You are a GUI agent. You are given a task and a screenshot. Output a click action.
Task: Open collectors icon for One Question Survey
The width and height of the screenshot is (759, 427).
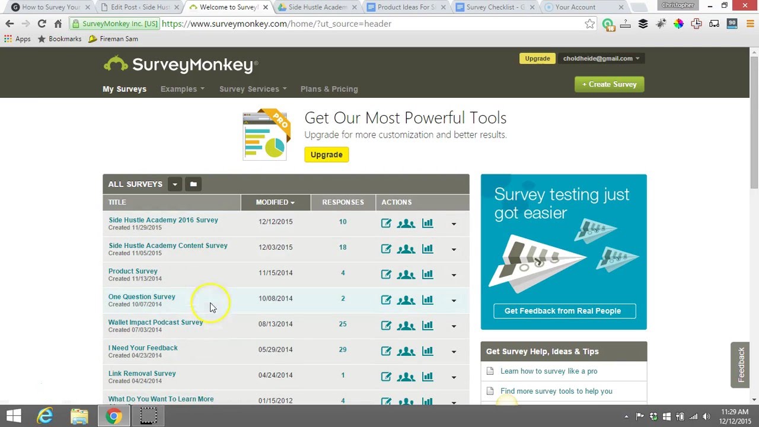click(x=406, y=300)
